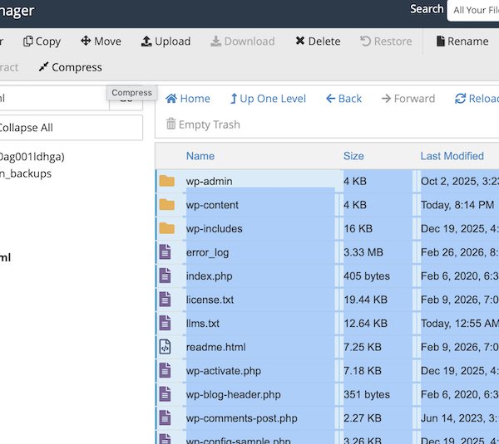This screenshot has height=444, width=499.
Task: Navigate Up One Level
Action: (268, 99)
